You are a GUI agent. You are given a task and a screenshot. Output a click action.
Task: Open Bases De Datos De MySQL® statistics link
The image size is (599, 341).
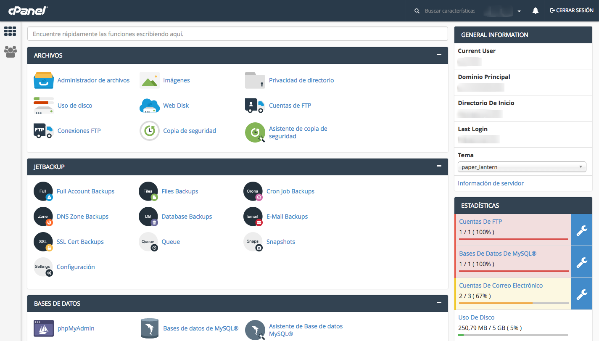tap(498, 254)
